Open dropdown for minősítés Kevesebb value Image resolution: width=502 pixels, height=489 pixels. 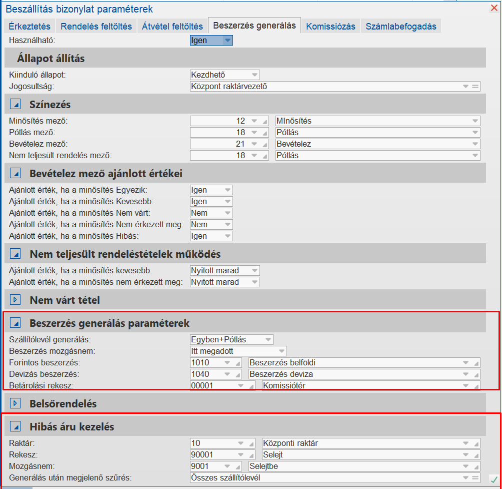227,202
